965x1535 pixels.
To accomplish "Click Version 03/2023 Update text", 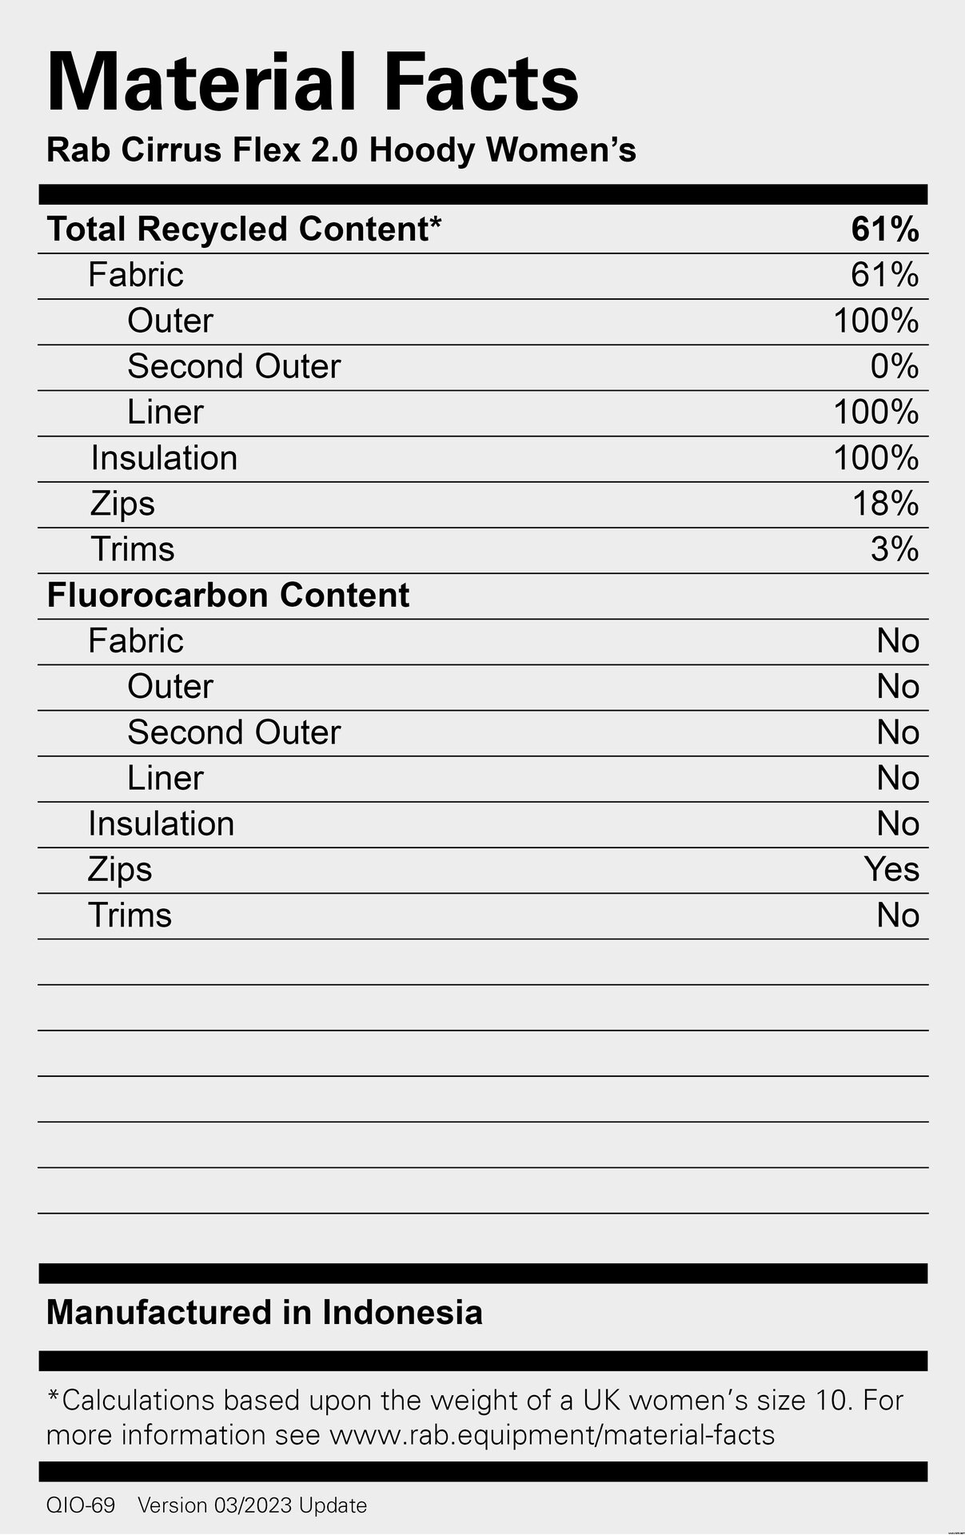I will [x=252, y=1505].
